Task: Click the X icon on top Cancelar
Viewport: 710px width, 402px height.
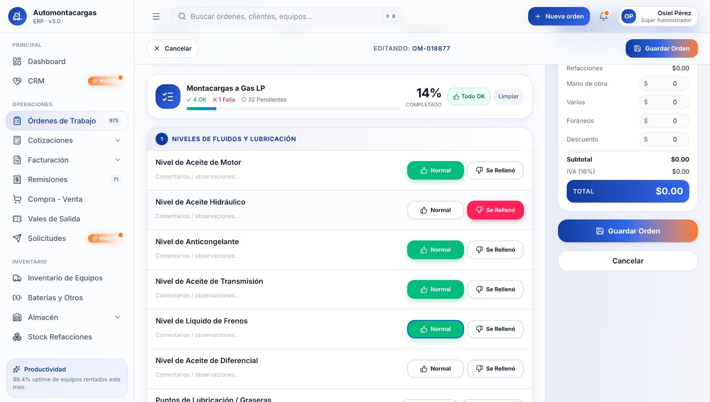Action: 157,48
